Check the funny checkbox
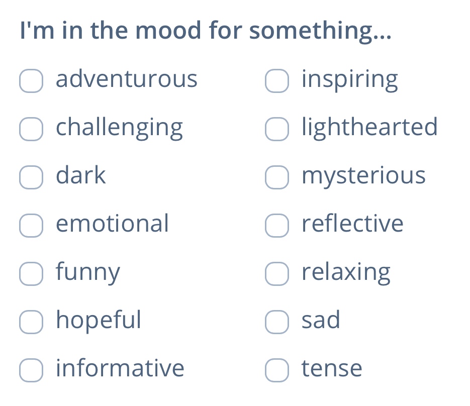The image size is (470, 406). coord(31,274)
